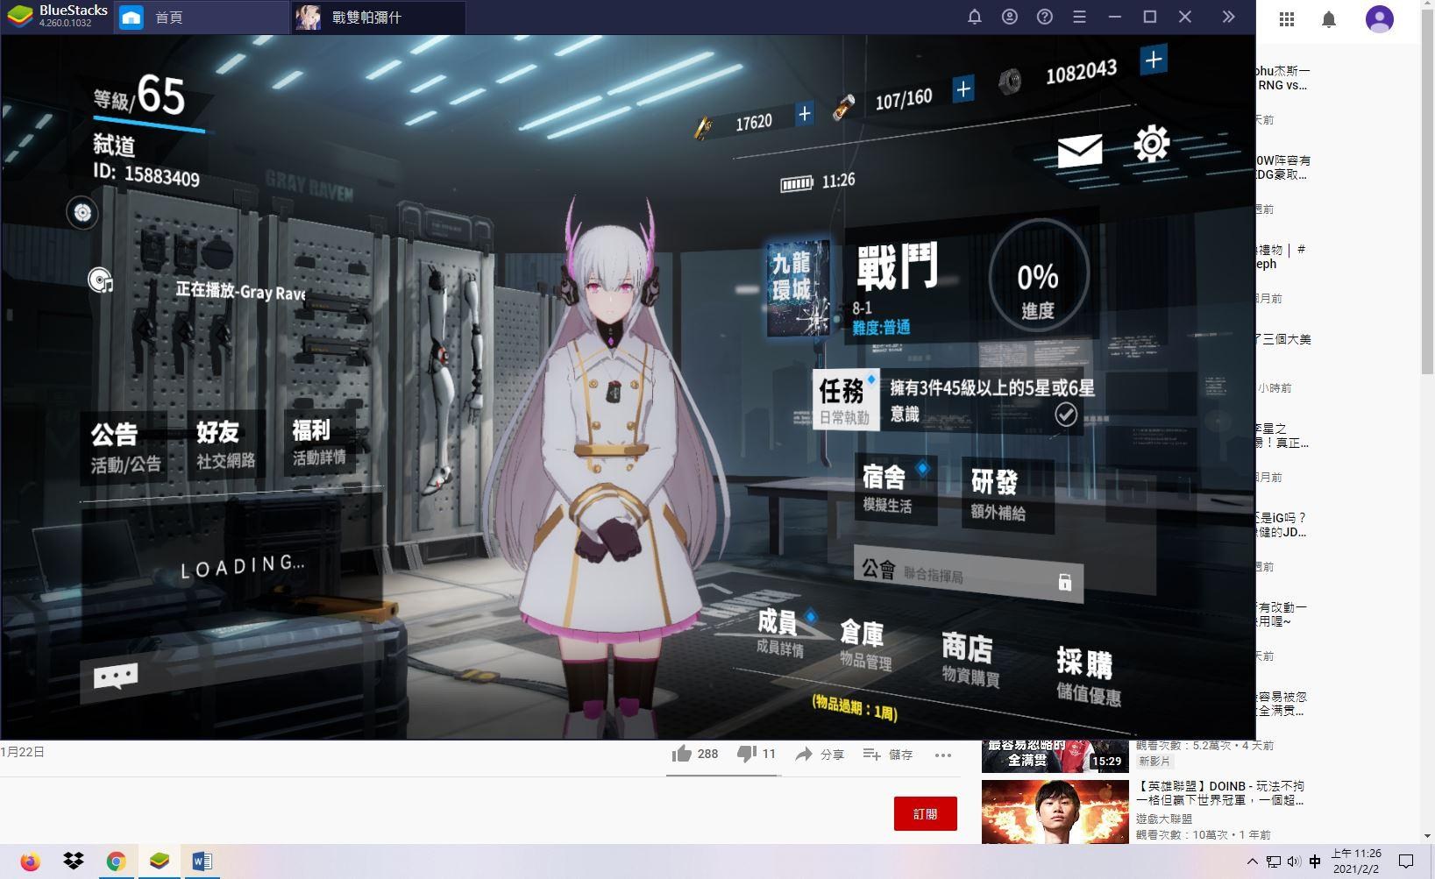Open the 倉庫 warehouse
The image size is (1435, 879).
tap(864, 645)
